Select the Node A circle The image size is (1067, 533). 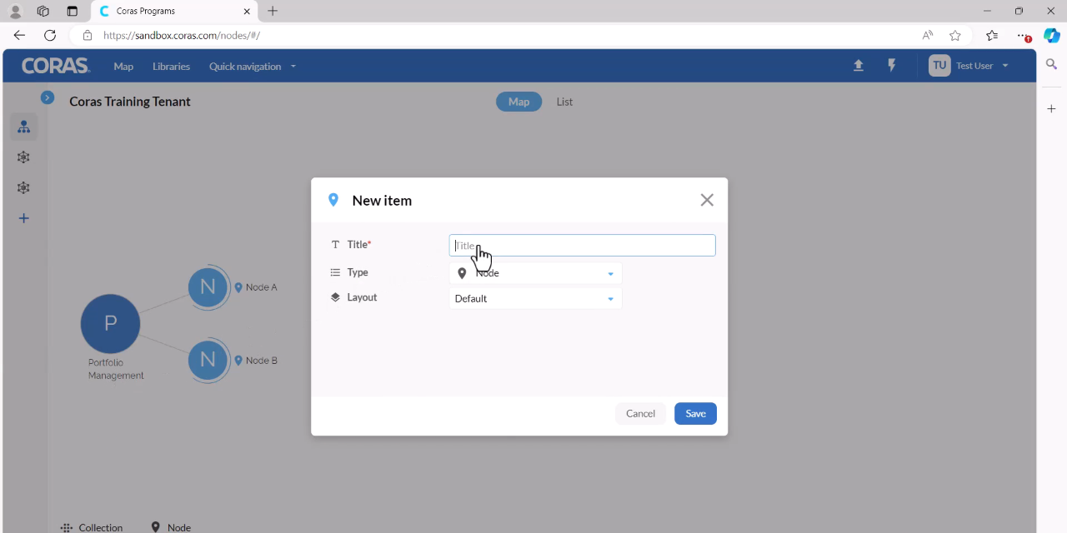coord(208,287)
